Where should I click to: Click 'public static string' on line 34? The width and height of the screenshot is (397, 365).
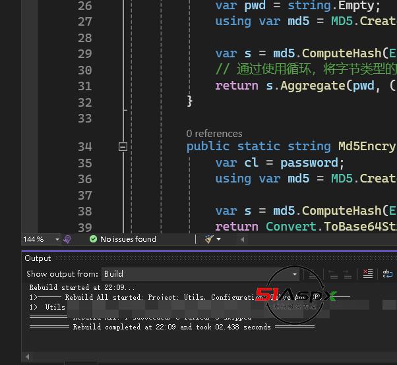[259, 146]
